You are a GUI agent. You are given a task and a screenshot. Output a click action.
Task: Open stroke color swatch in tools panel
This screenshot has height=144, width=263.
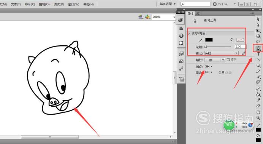coord(258,130)
